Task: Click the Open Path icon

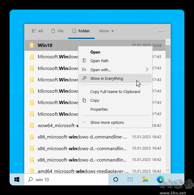Action: click(84, 61)
